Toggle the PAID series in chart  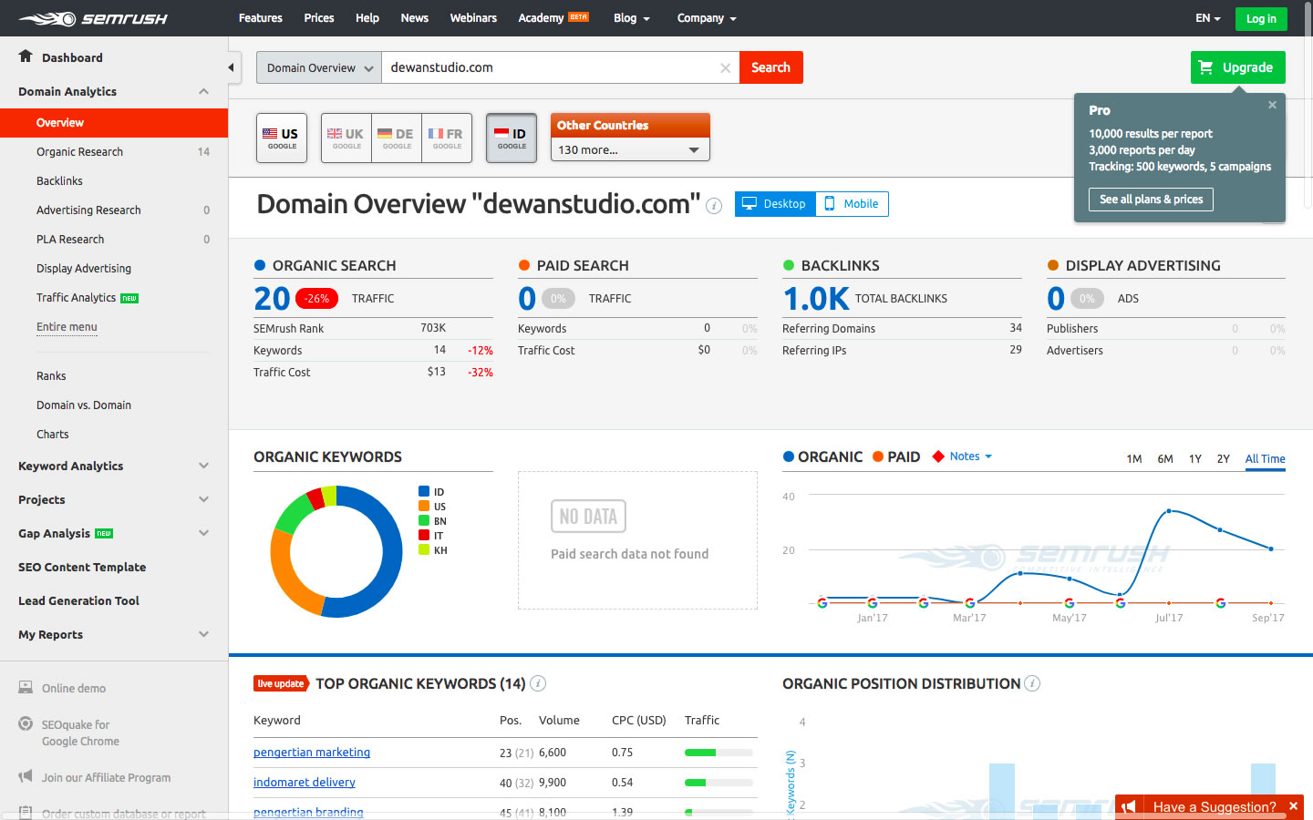tap(895, 457)
